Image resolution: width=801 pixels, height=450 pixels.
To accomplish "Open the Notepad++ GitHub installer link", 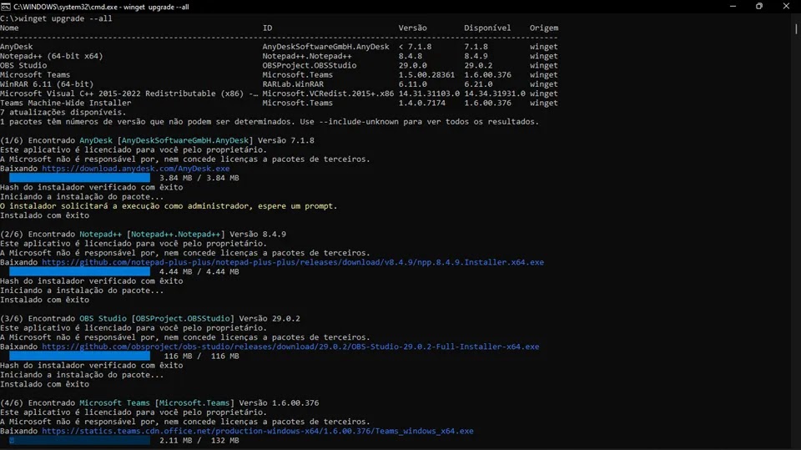I will point(292,262).
